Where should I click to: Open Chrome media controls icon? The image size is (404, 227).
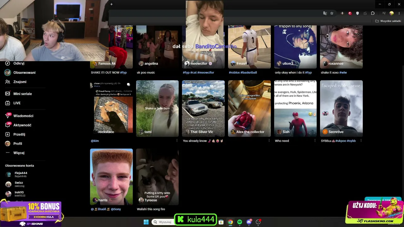click(x=384, y=13)
